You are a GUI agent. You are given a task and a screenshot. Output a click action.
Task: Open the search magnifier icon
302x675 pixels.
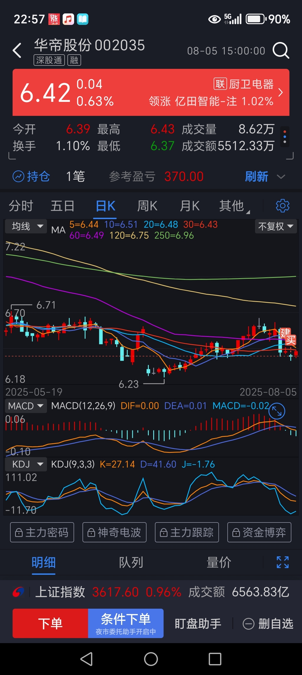pos(281,51)
